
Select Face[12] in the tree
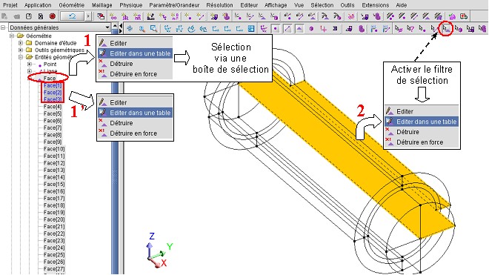click(x=54, y=163)
